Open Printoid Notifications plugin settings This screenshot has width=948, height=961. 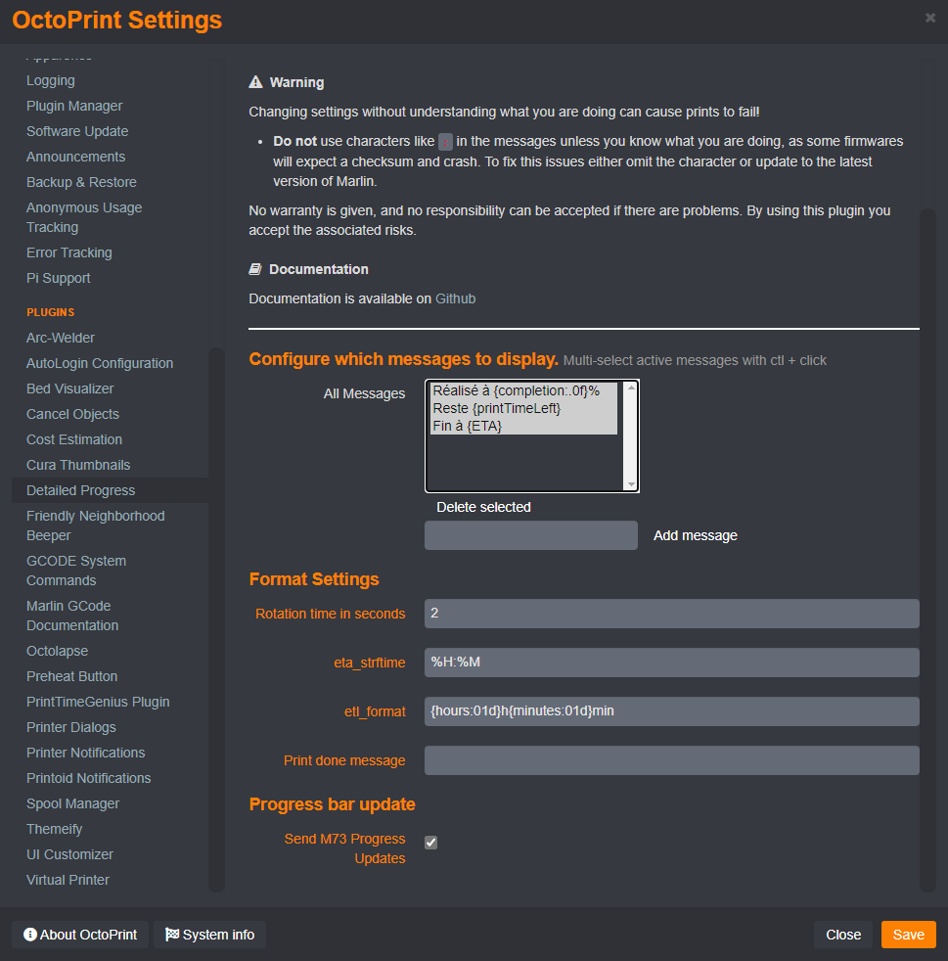(88, 778)
